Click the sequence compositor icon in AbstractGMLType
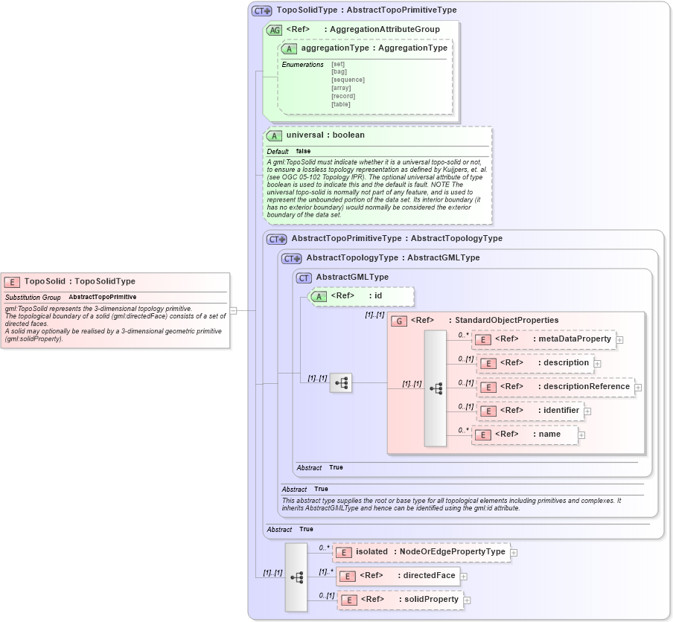This screenshot has width=673, height=622. 341,383
